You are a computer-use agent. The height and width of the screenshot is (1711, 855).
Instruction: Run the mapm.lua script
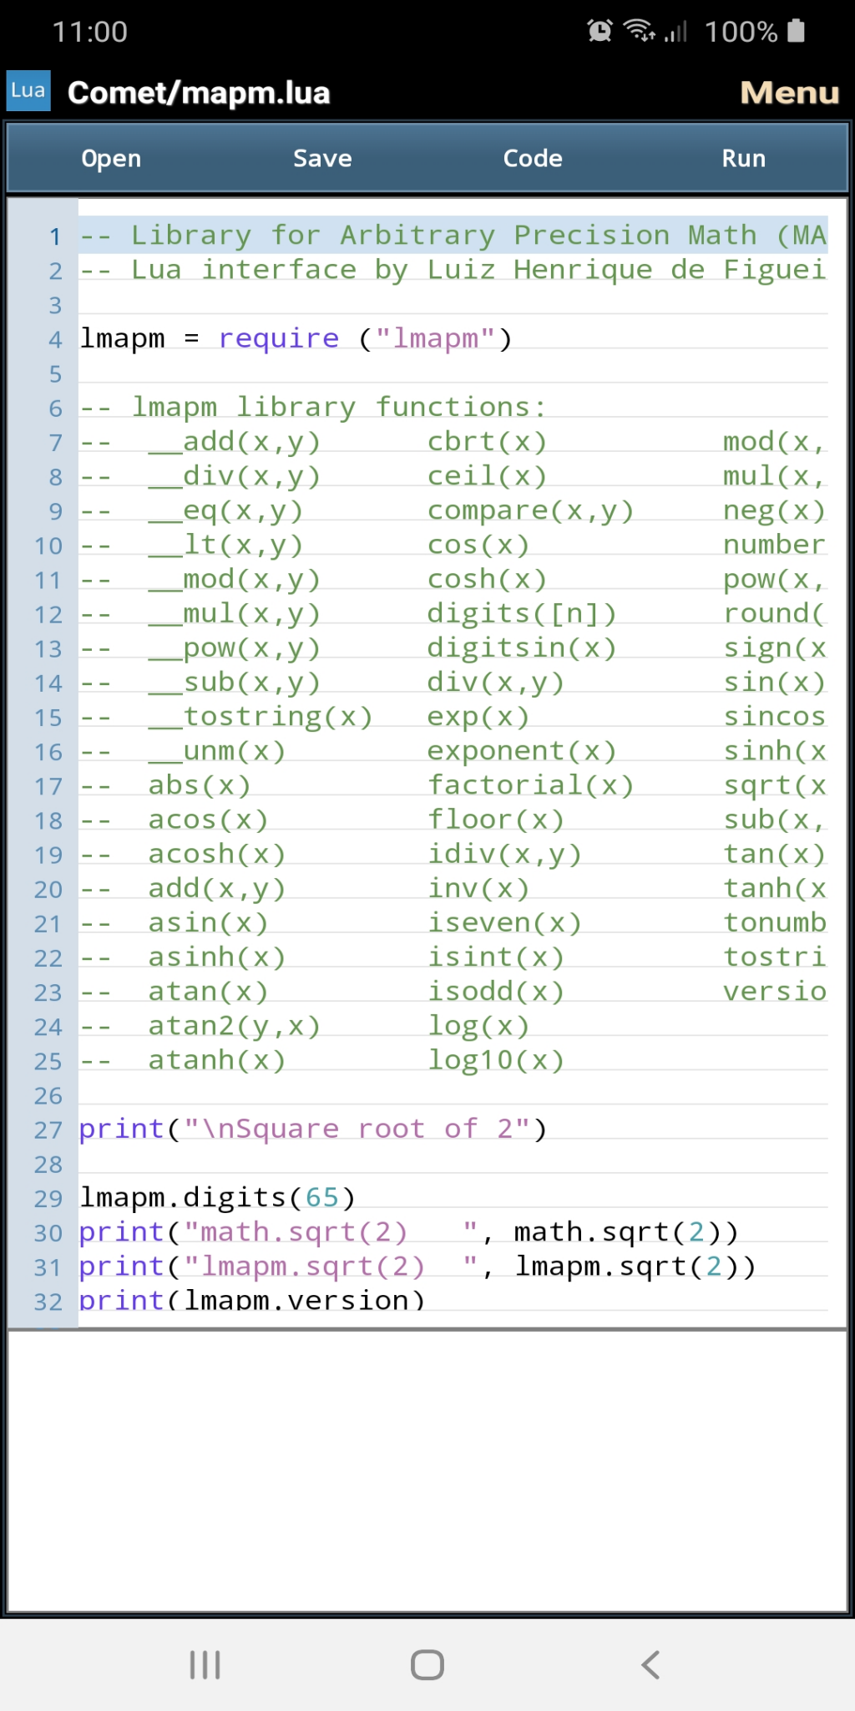743,159
